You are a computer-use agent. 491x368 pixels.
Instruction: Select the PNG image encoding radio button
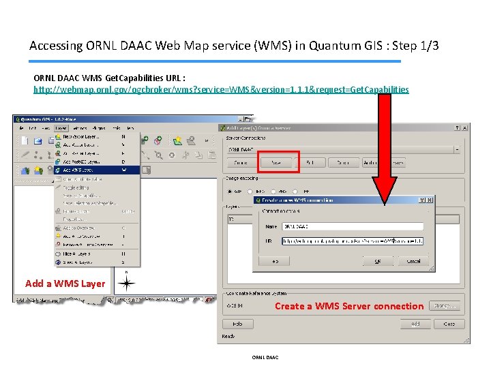coord(273,191)
